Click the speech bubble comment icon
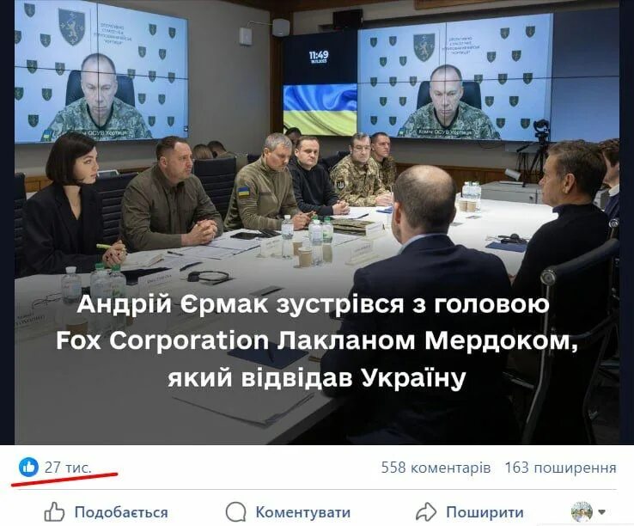Viewport: 634px width, 526px height. click(x=235, y=512)
